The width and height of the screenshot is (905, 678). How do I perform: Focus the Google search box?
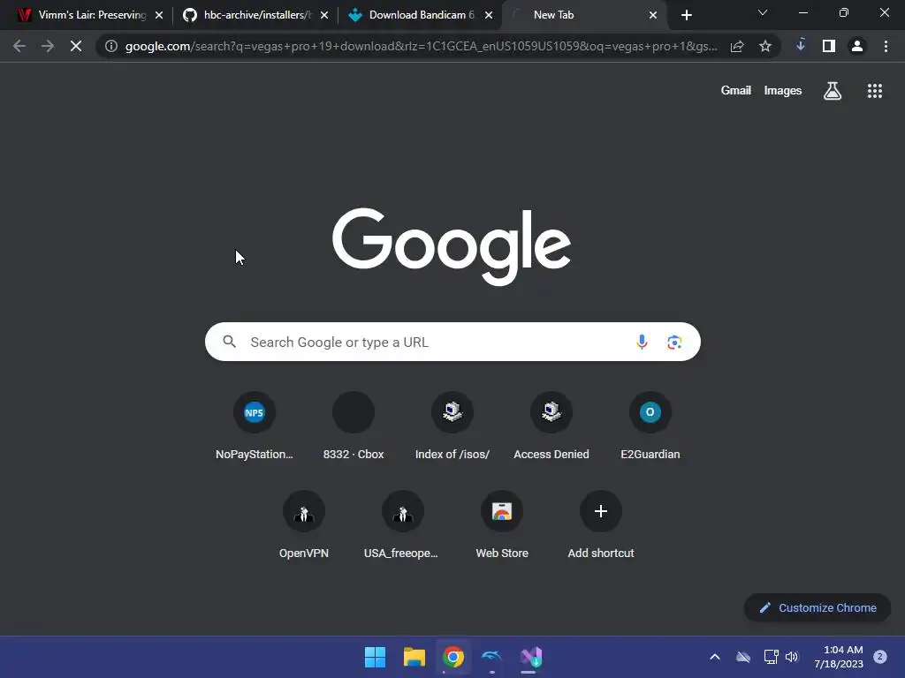[452, 342]
